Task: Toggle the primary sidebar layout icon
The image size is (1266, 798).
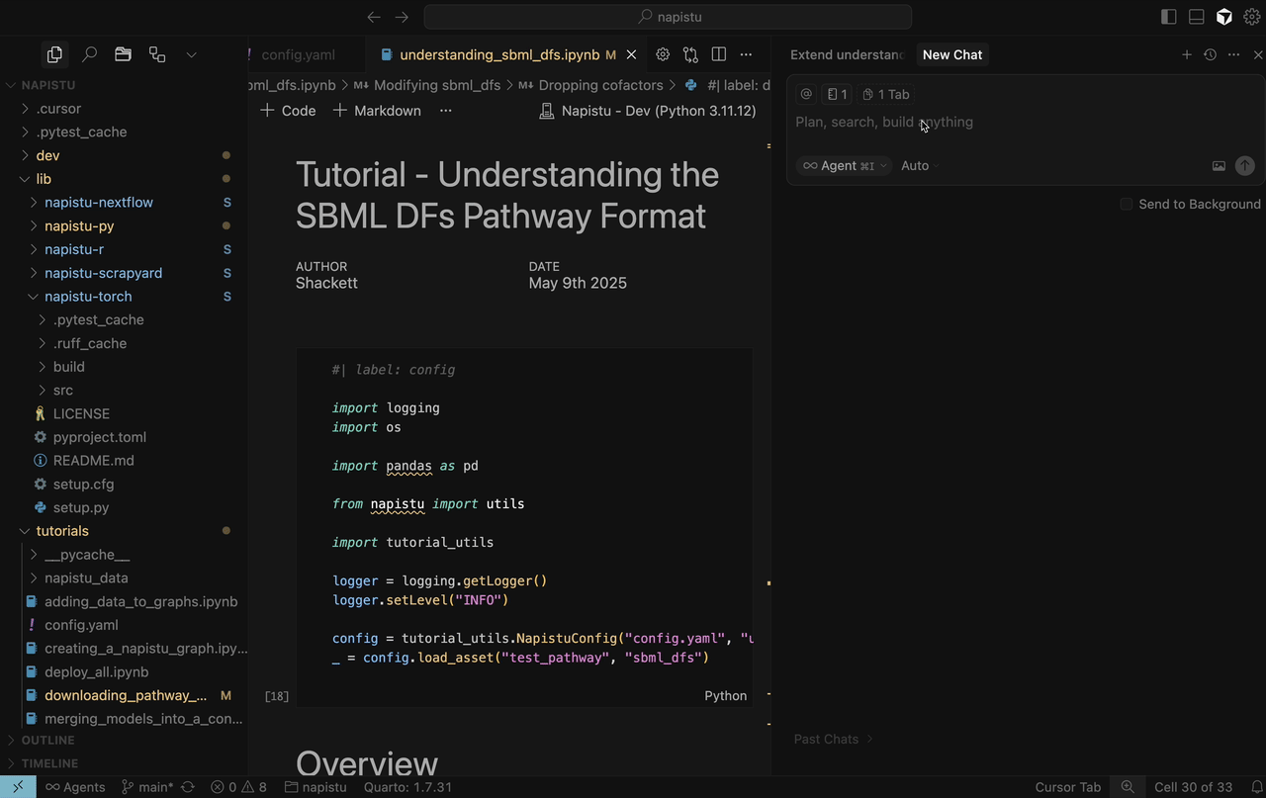Action: 1168,17
